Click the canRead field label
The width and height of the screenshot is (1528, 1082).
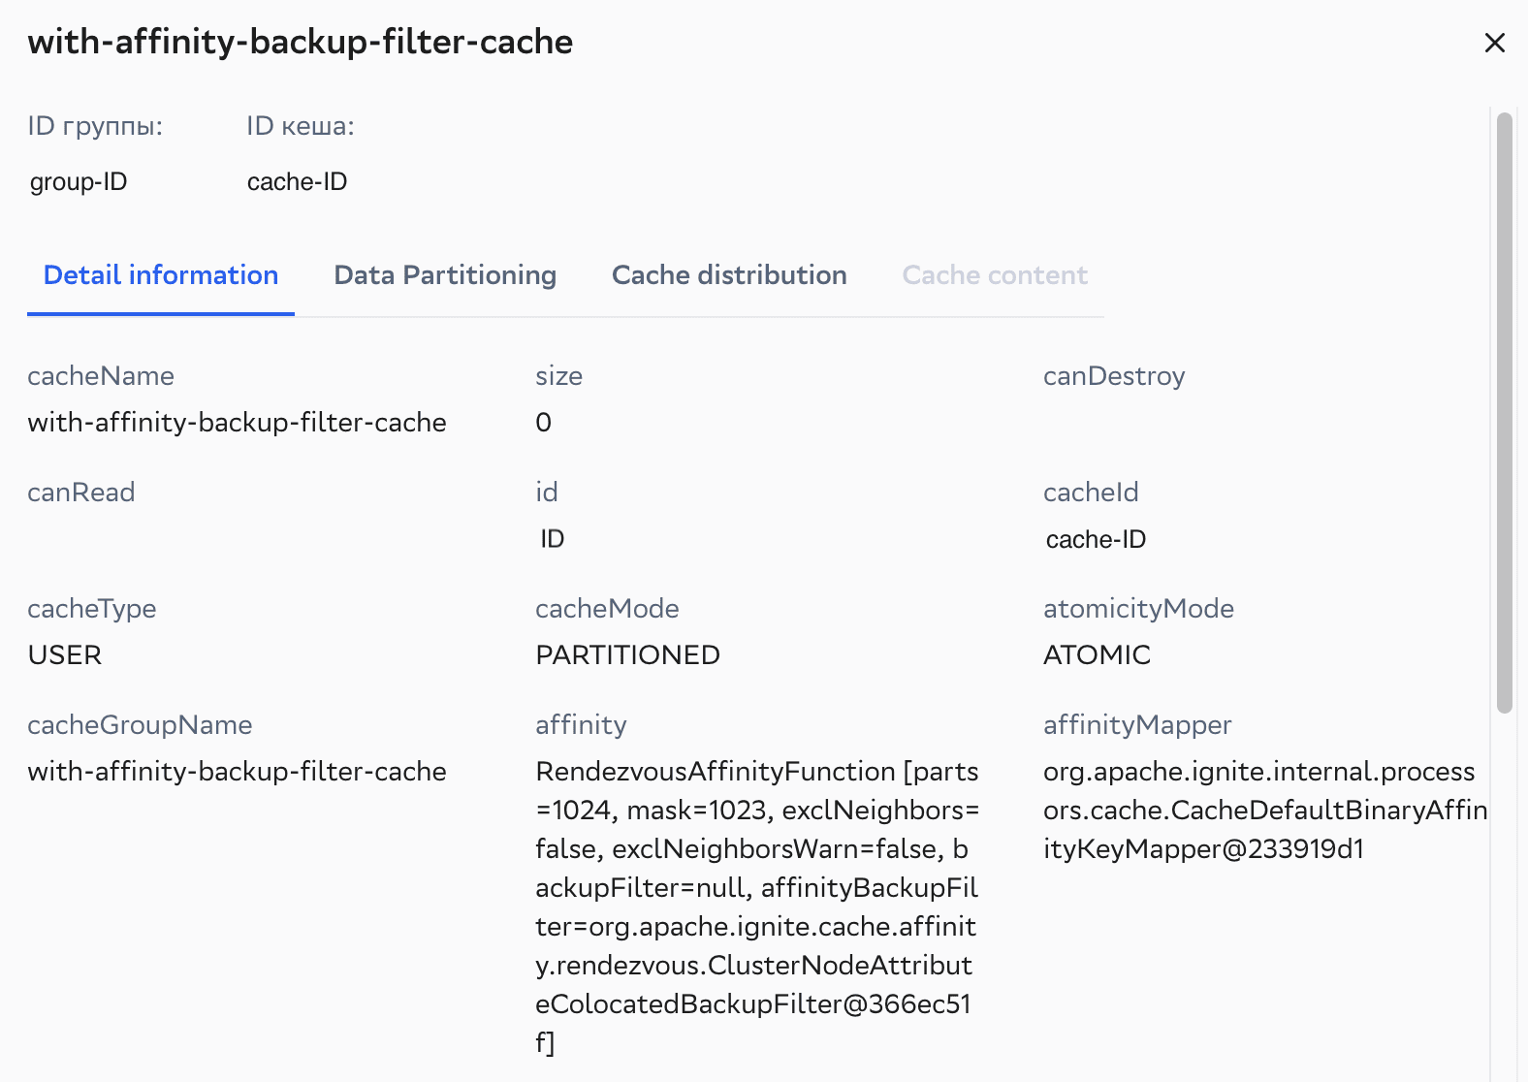tap(81, 493)
